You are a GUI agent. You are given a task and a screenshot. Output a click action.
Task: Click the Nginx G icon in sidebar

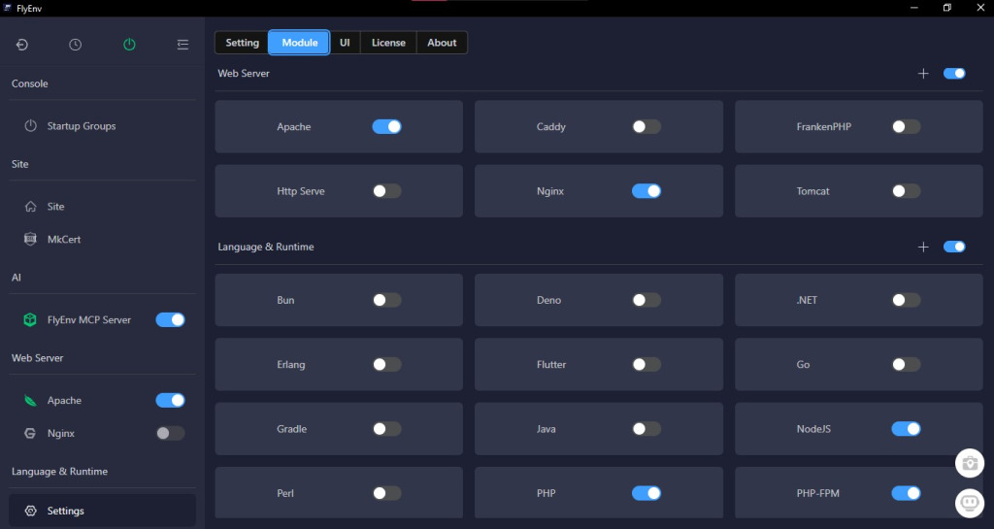[x=30, y=433]
